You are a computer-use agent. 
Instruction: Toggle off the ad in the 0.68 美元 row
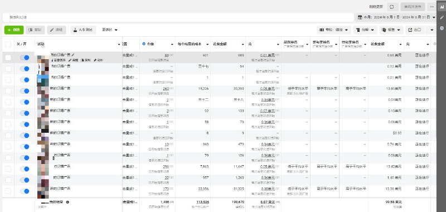click(x=25, y=57)
